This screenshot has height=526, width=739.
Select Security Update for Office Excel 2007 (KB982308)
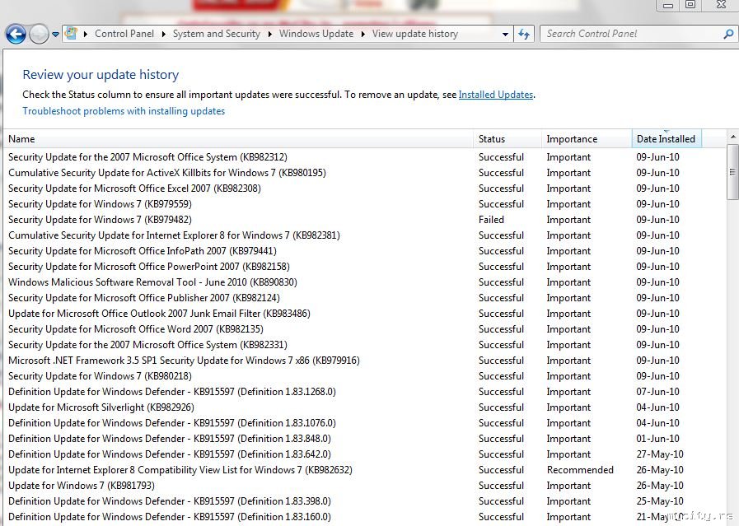click(365, 189)
